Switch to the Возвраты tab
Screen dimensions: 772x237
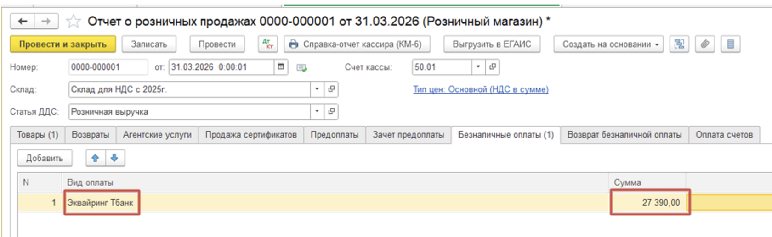click(91, 135)
